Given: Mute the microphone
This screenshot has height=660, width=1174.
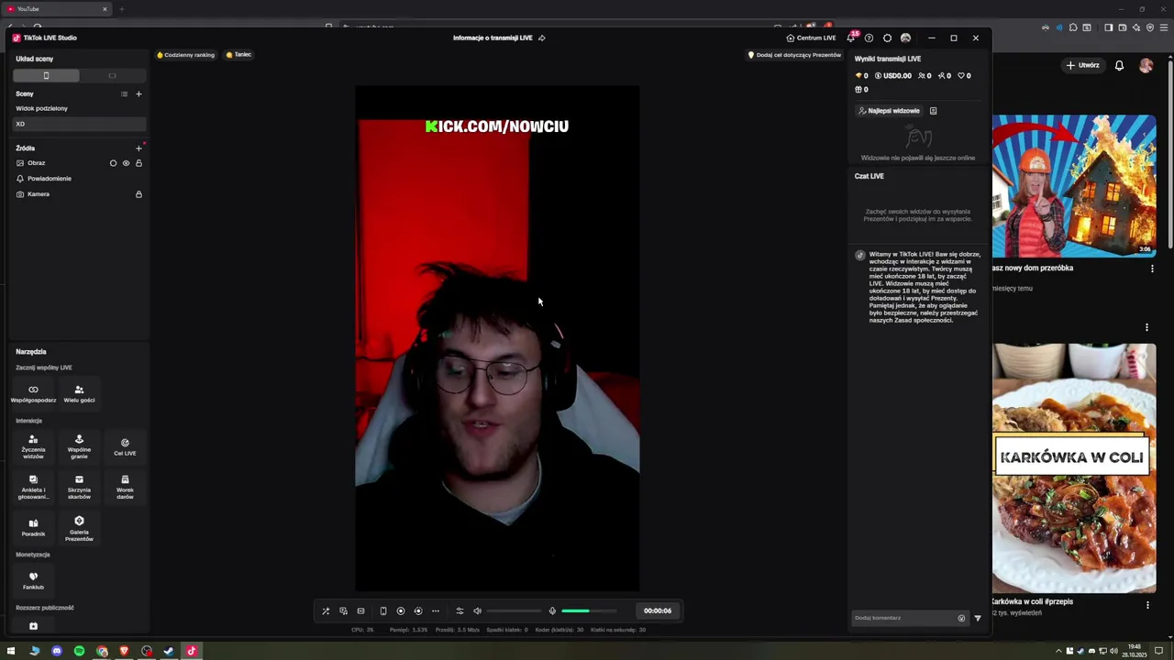Looking at the screenshot, I should click(x=552, y=610).
